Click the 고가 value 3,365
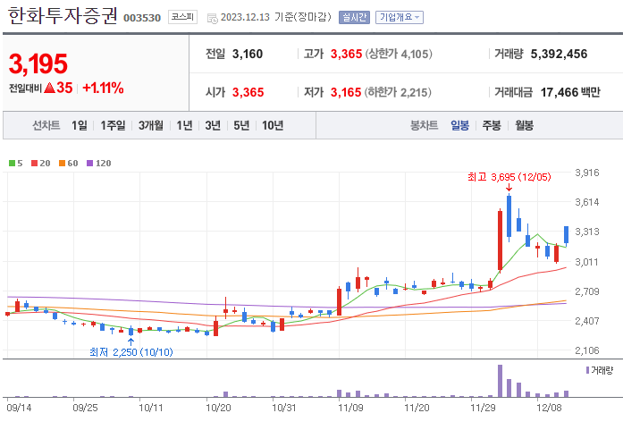 pyautogui.click(x=346, y=54)
